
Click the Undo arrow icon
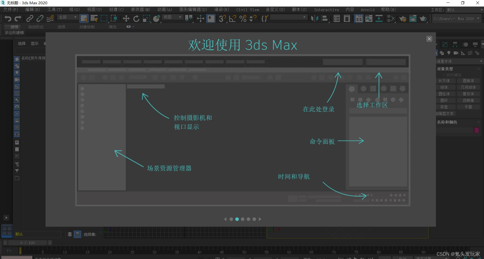coord(8,18)
